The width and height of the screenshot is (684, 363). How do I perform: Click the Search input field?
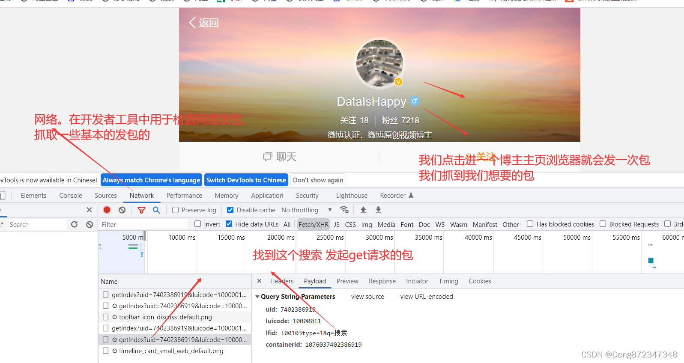point(37,224)
